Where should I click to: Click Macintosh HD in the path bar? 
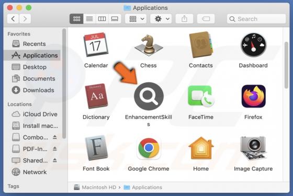tap(95, 187)
